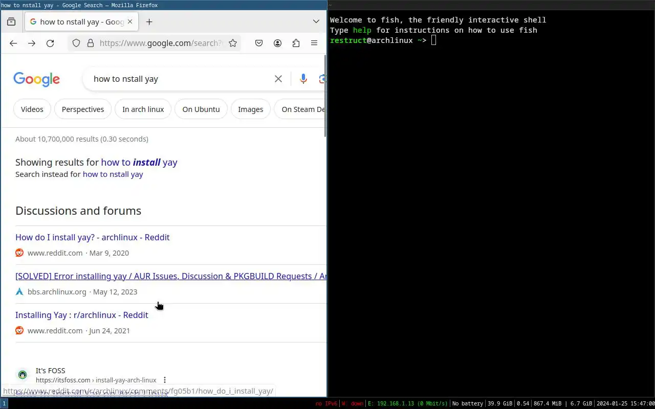655x409 pixels.
Task: Click 'no IPv6' status bar entry
Action: click(326, 404)
